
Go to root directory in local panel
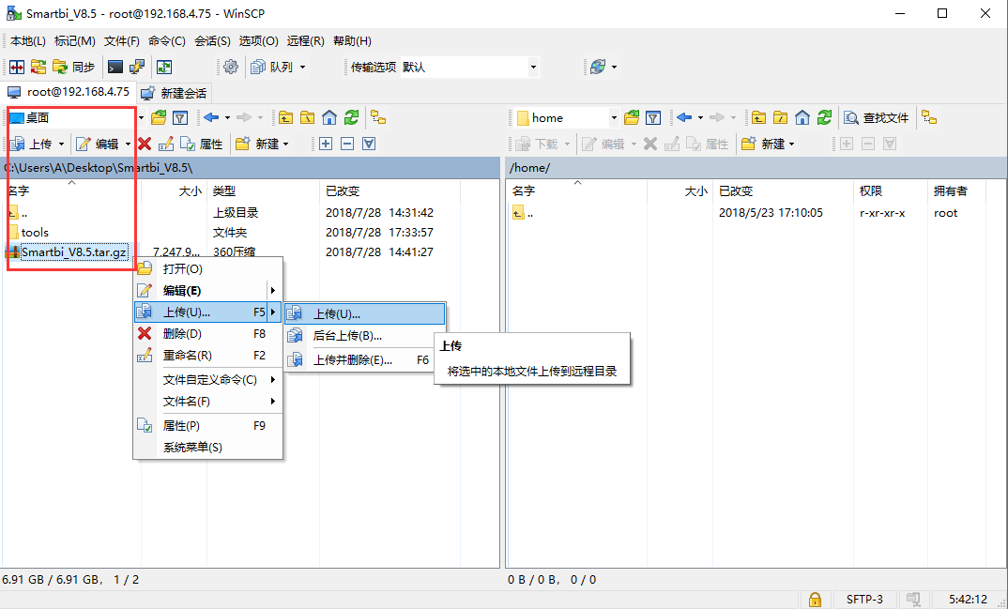pos(307,117)
